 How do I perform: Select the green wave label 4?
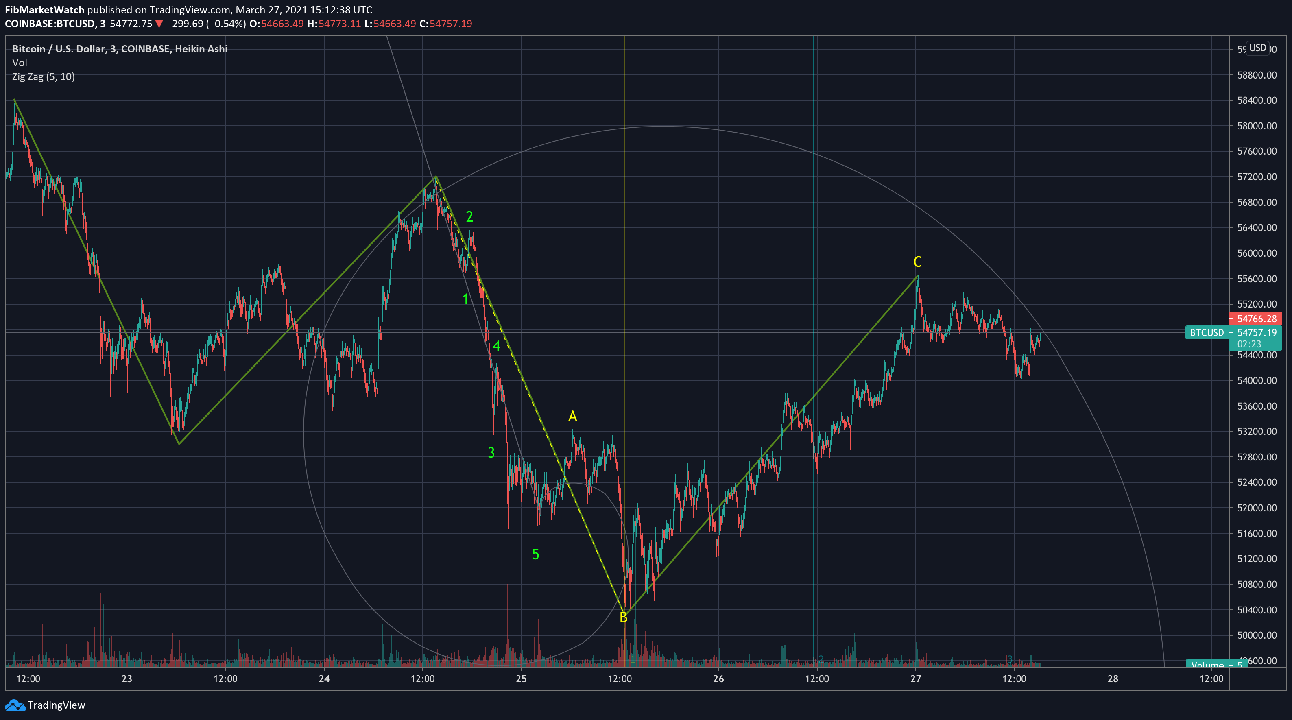tap(496, 346)
